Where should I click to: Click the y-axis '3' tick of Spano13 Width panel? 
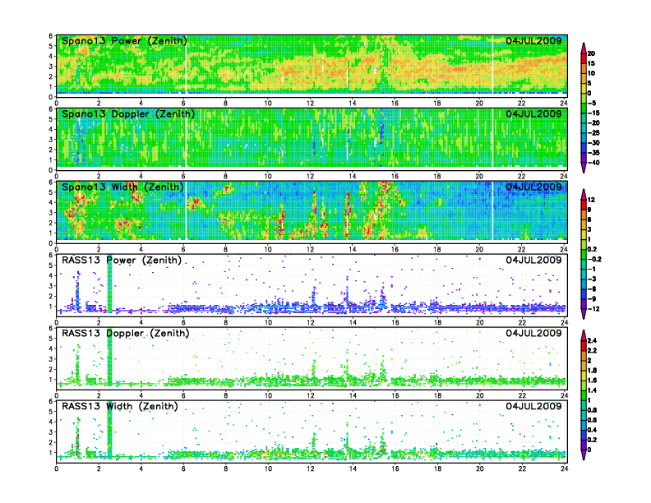tap(51, 213)
